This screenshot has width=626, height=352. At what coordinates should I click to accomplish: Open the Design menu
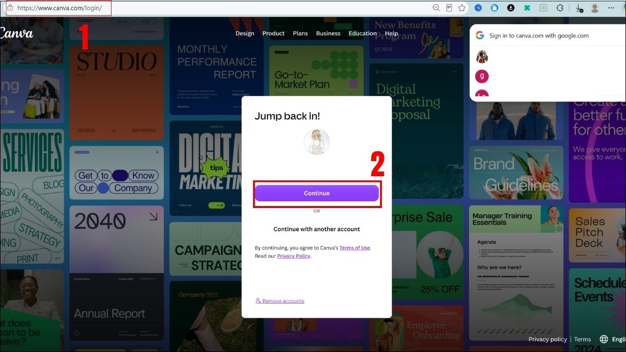pos(245,33)
